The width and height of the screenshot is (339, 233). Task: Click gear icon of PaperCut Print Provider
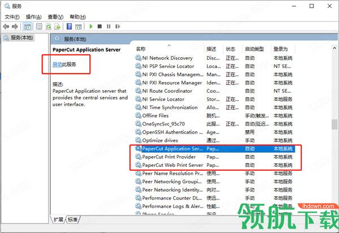pyautogui.click(x=138, y=157)
